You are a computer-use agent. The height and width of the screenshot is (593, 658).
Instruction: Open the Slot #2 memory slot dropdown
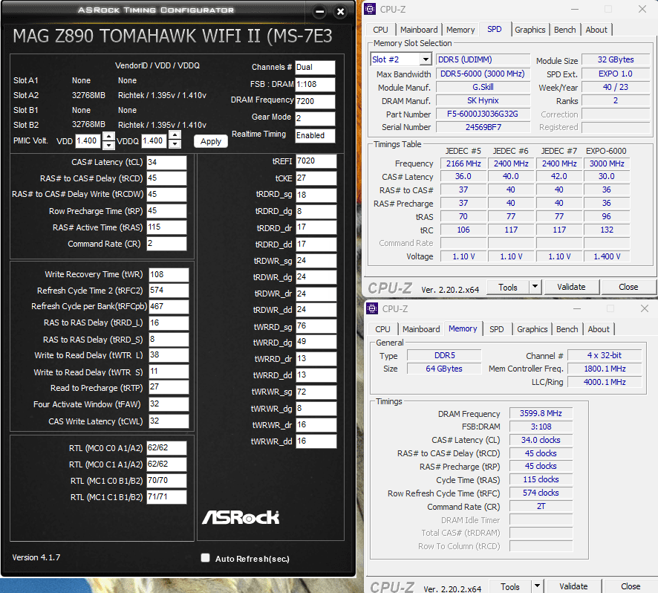pos(426,59)
